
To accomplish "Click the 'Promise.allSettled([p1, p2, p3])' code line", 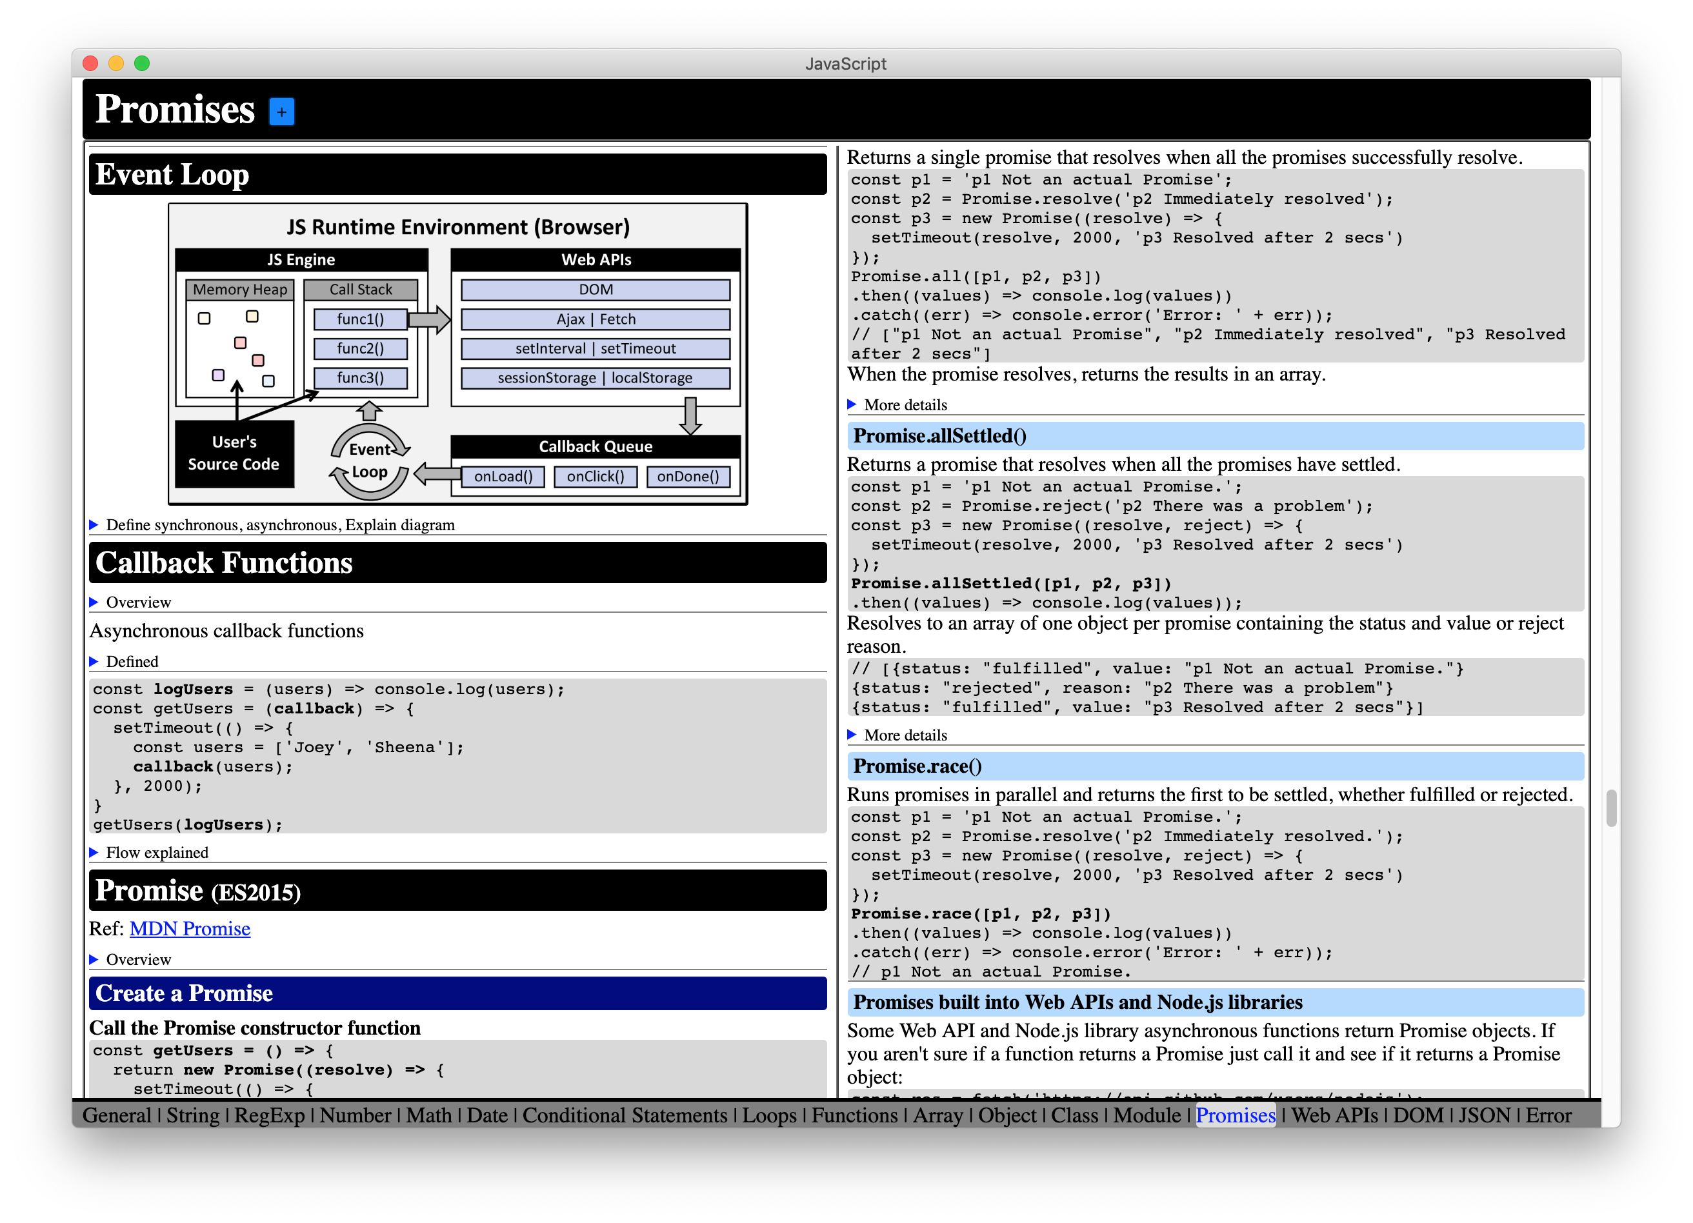I will coord(1012,584).
